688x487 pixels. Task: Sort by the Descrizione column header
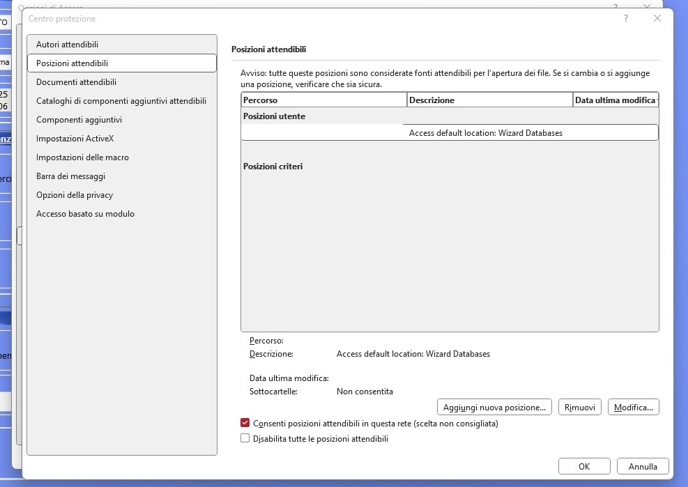[x=490, y=100]
